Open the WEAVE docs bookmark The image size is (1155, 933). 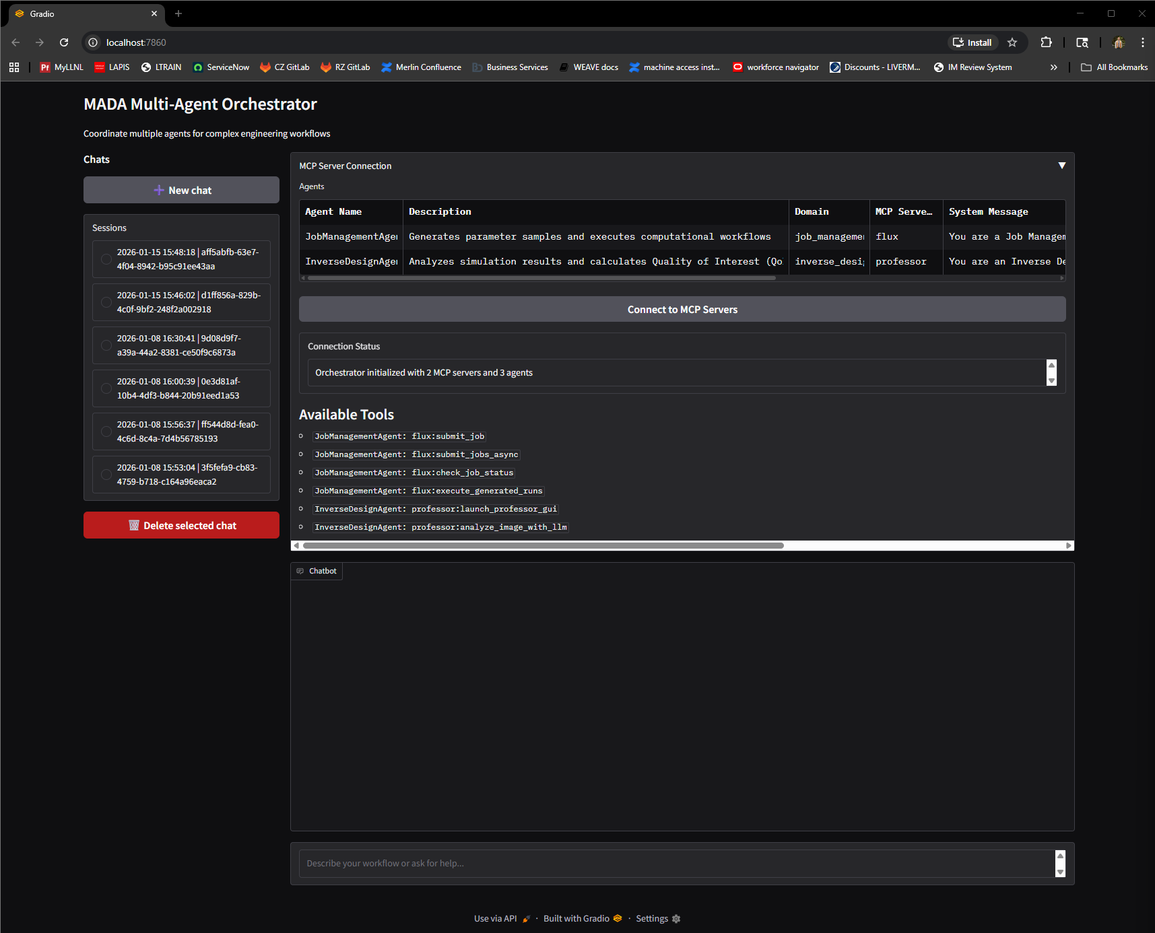pos(589,67)
